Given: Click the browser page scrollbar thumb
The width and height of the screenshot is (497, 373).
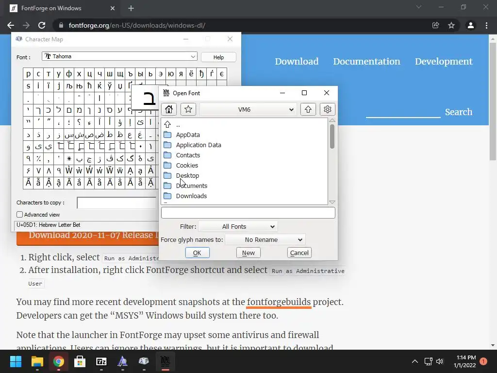Looking at the screenshot, I should (493, 102).
